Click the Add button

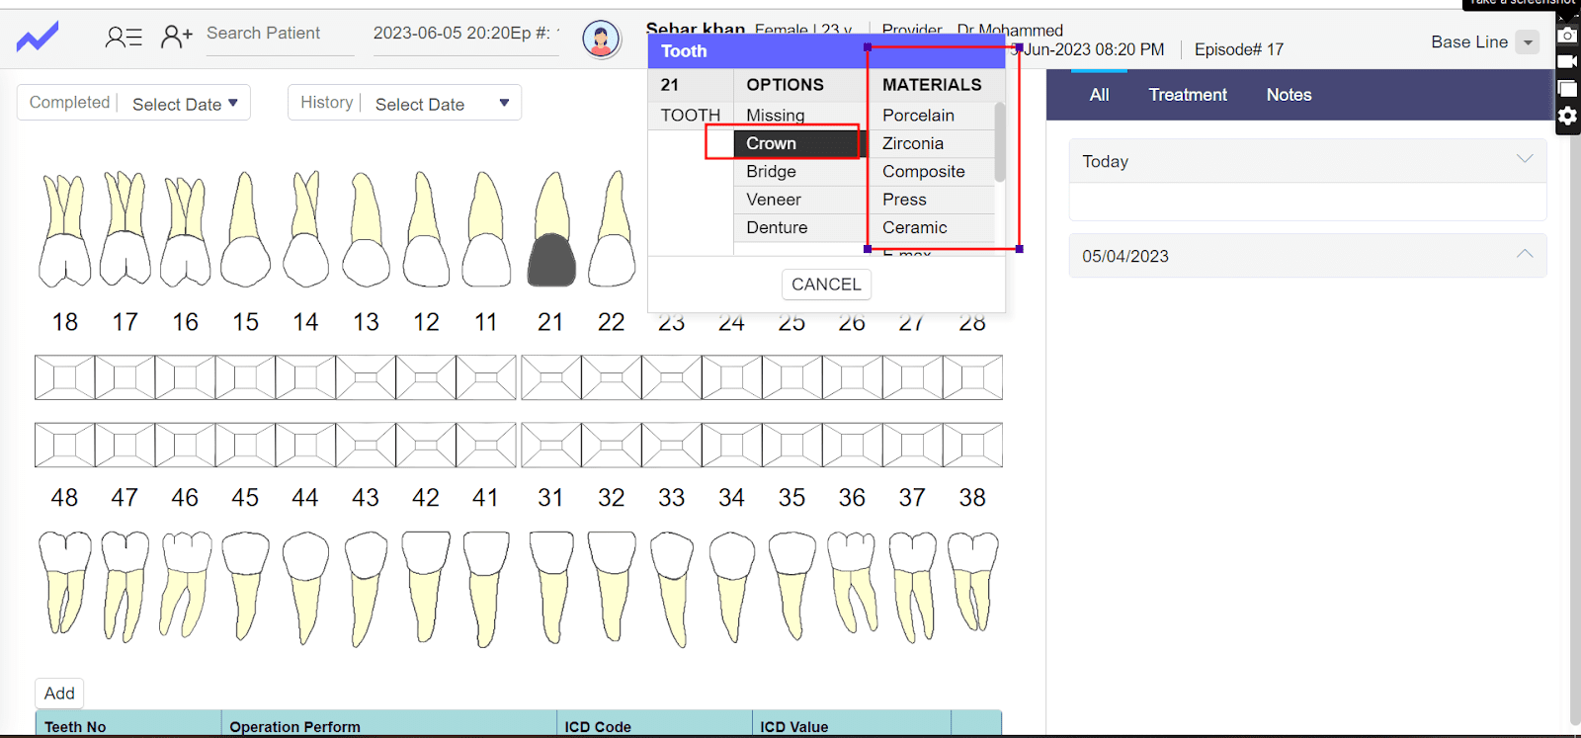coord(59,694)
